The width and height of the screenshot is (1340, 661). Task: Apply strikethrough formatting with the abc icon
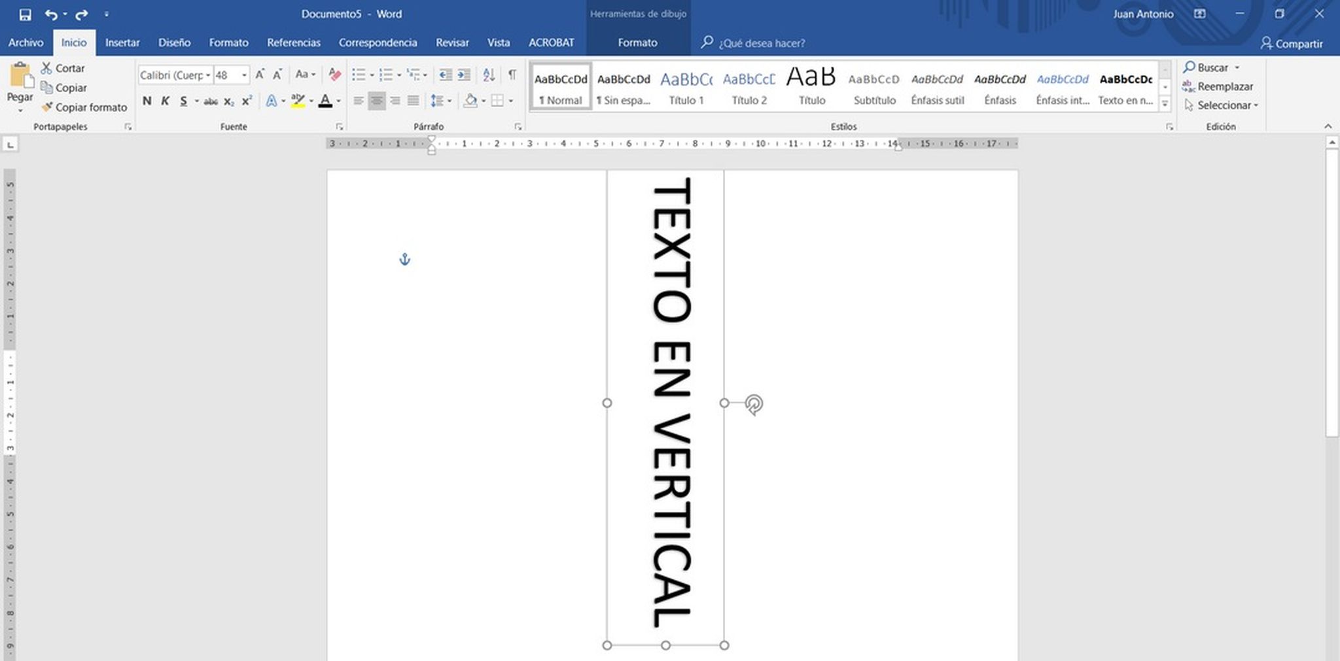[x=211, y=101]
